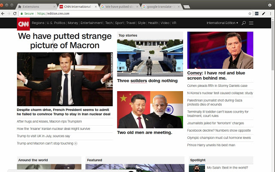The height and width of the screenshot is (172, 275).
Task: Expand the 'Trump and Macron can't stop touching' gallery icon
Action: 76,143
